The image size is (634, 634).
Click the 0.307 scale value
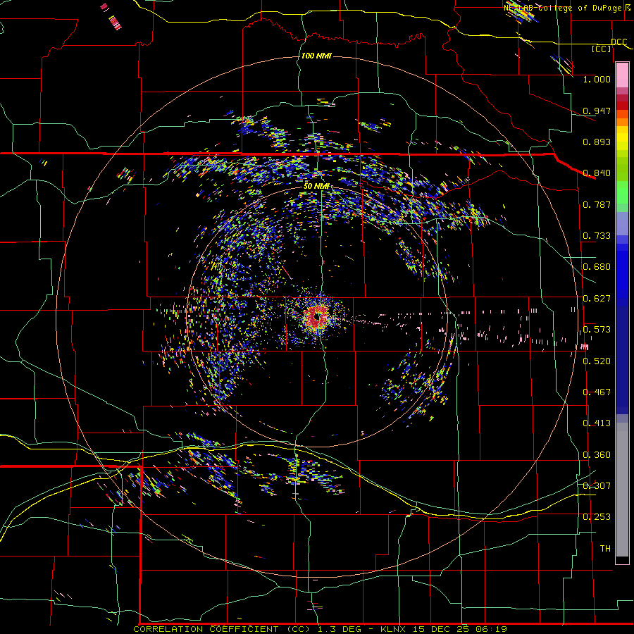[x=597, y=485]
